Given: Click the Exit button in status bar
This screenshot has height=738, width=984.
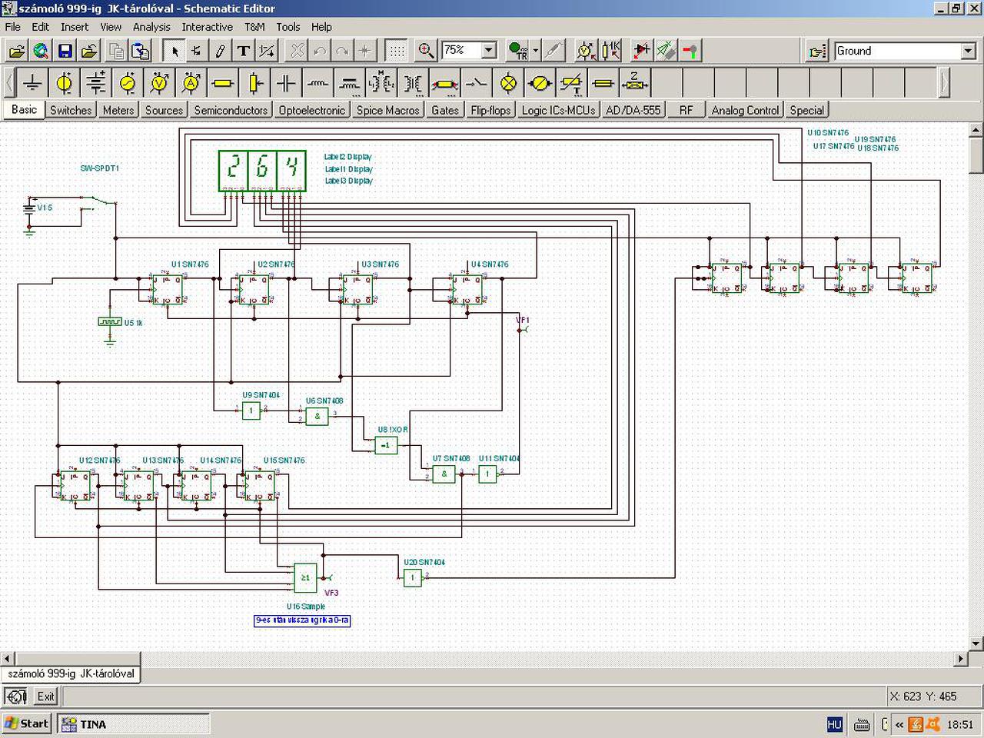Looking at the screenshot, I should (46, 696).
